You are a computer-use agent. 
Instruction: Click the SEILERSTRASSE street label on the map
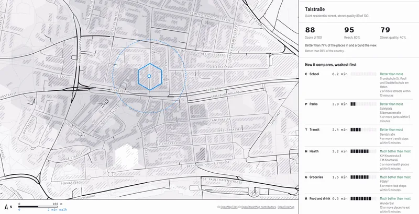pos(220,66)
